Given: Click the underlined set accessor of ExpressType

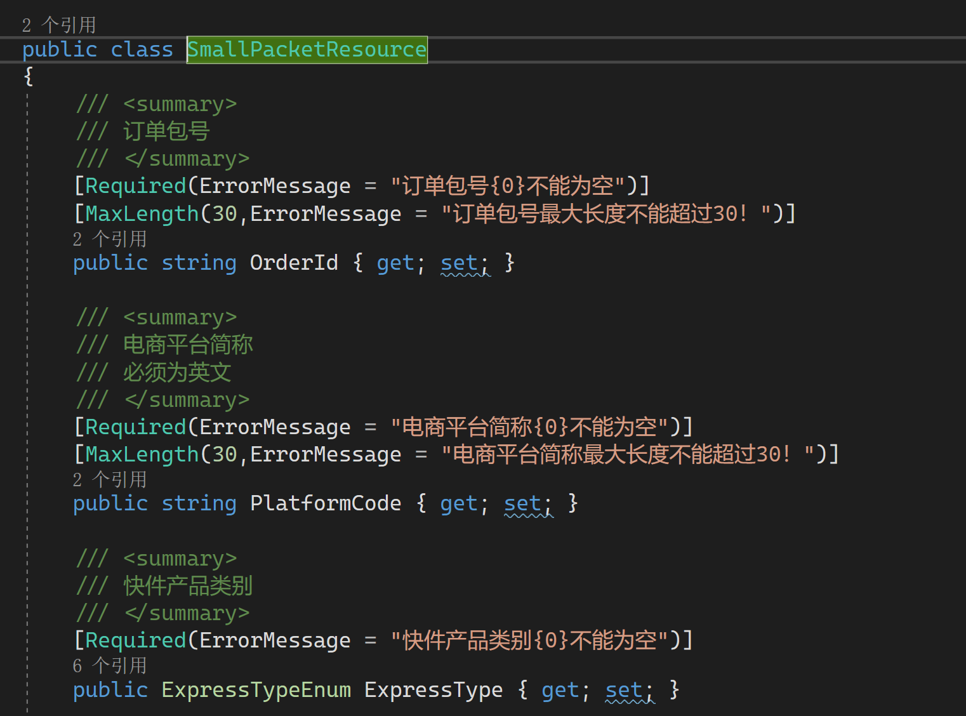Looking at the screenshot, I should [624, 690].
